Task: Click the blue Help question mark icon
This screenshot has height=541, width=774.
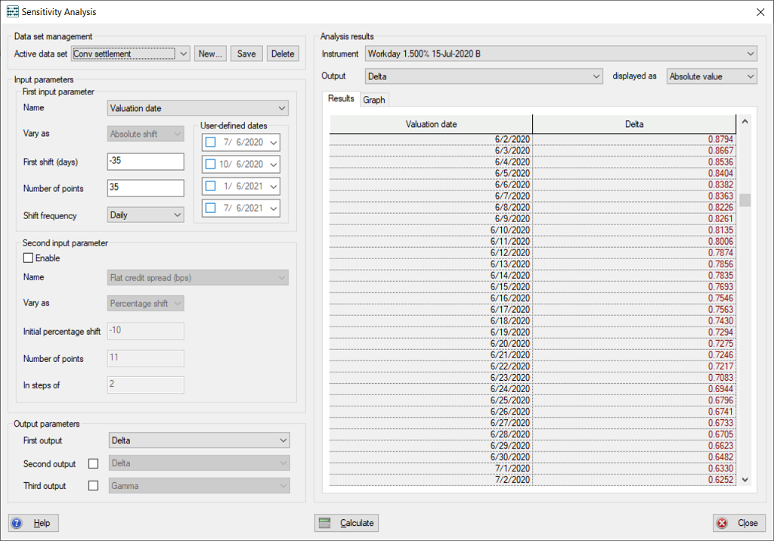Action: coord(17,523)
